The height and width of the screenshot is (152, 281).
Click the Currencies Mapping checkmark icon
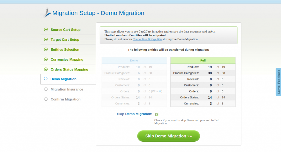coord(46,59)
